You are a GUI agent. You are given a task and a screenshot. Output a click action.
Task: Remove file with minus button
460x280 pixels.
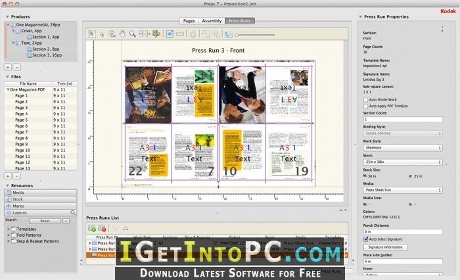coord(17,176)
